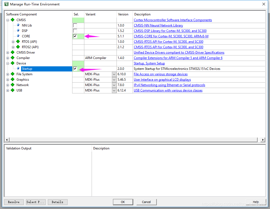Click the horizontal scrollbar left arrow
Viewport: 270px width, 209px height.
7,140
